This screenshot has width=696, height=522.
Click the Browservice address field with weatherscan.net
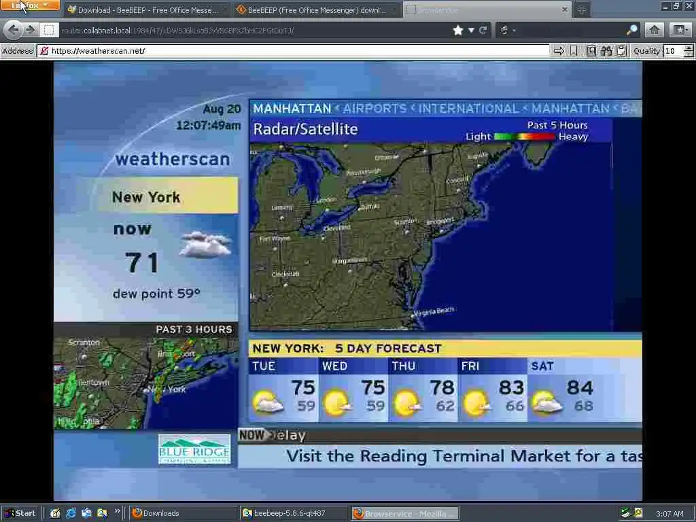(x=293, y=51)
